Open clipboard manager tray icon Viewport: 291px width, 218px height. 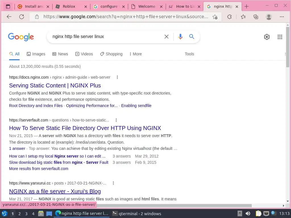point(258,213)
